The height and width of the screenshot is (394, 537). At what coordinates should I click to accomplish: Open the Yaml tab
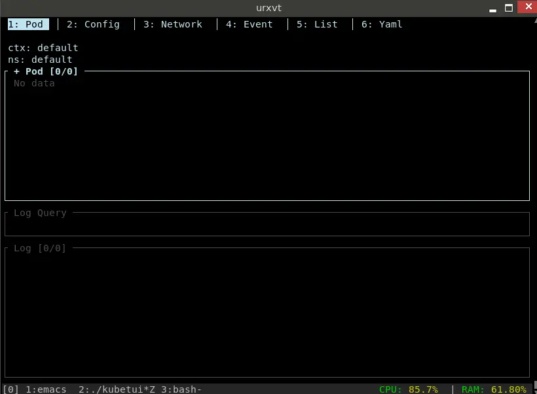[x=381, y=24]
